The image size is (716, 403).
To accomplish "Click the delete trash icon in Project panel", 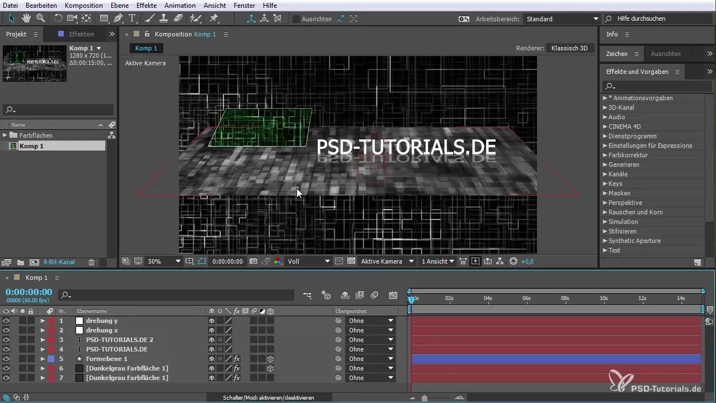I will (91, 262).
